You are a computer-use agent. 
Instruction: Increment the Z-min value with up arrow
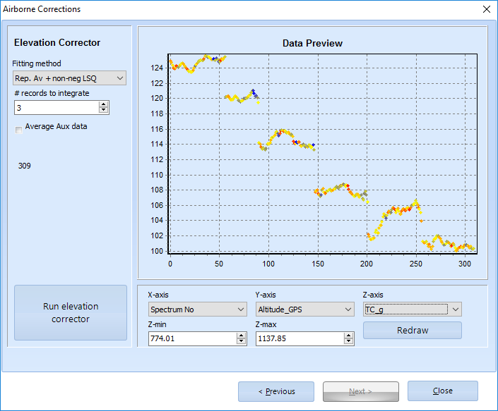point(241,336)
